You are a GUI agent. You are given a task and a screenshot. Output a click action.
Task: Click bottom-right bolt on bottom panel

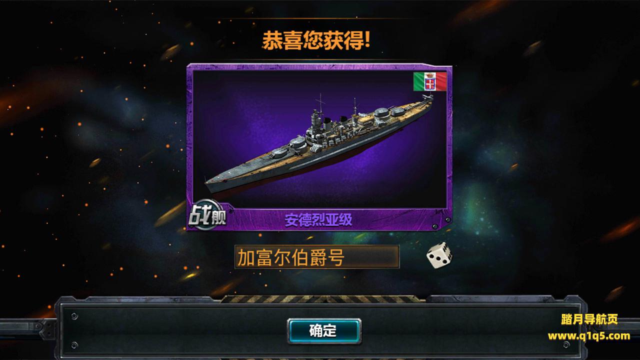click(x=565, y=345)
